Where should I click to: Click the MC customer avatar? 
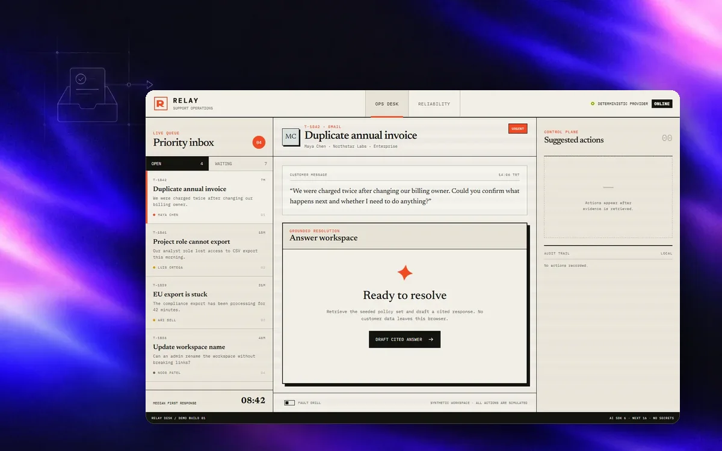pos(291,137)
